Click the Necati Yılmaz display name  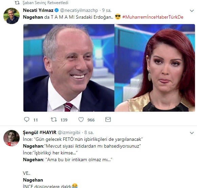(x=38, y=10)
